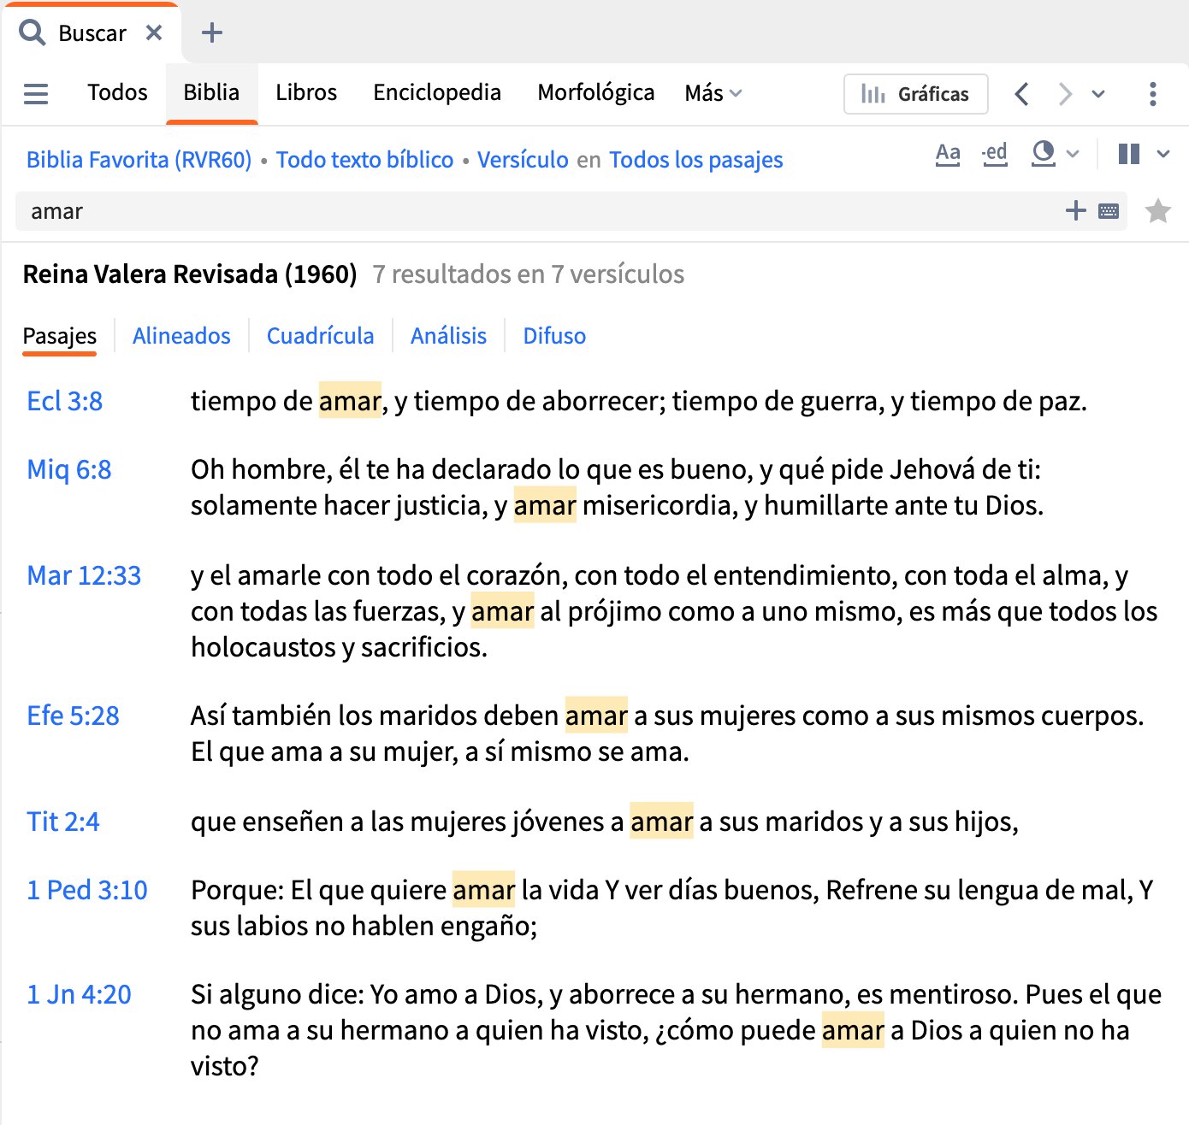Click the Gráficas charts button
The width and height of the screenshot is (1189, 1125).
pos(915,94)
